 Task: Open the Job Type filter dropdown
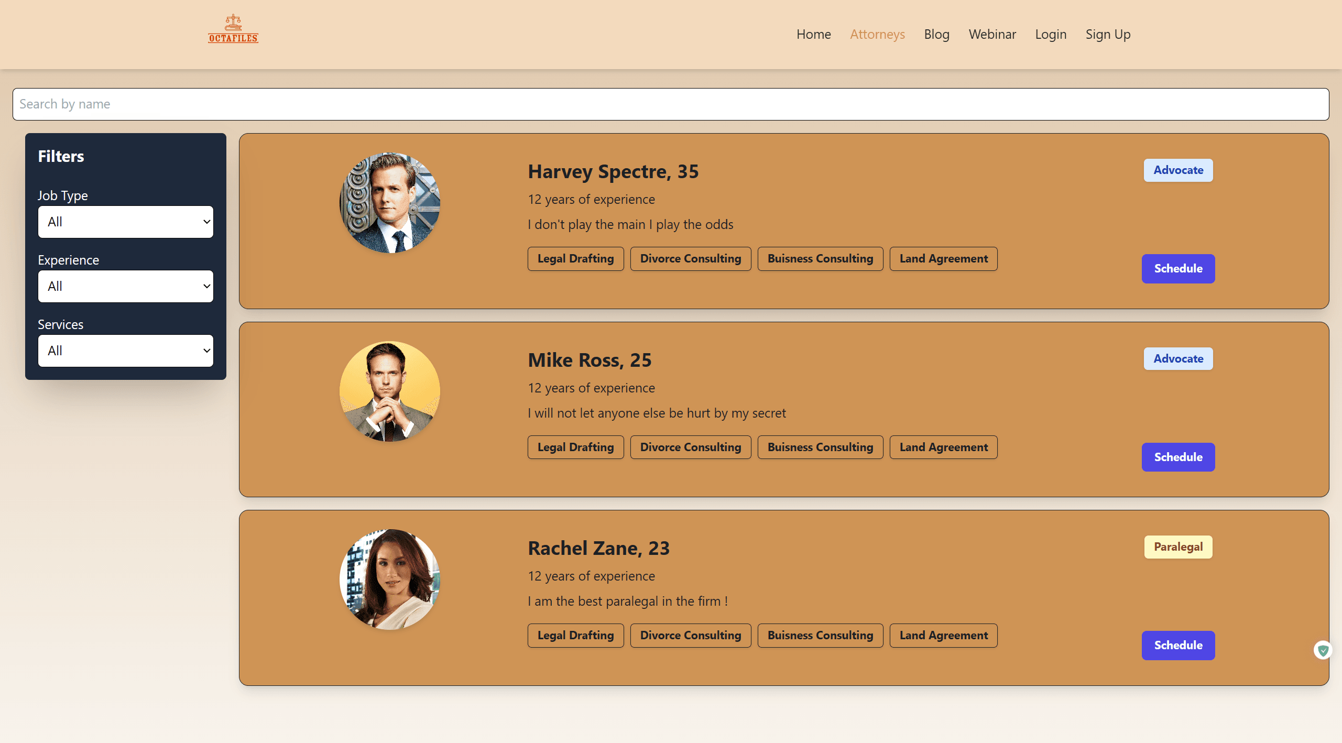125,222
